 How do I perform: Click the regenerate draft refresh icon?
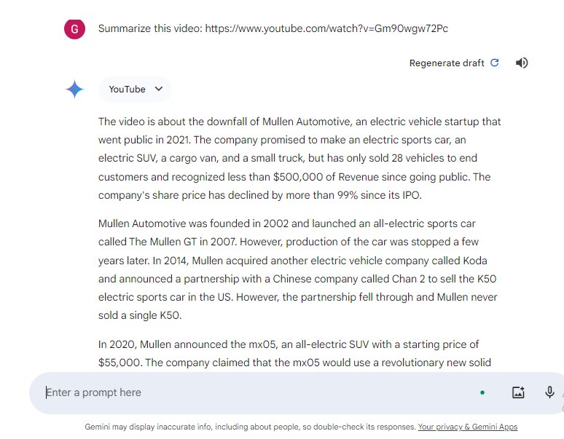[495, 63]
